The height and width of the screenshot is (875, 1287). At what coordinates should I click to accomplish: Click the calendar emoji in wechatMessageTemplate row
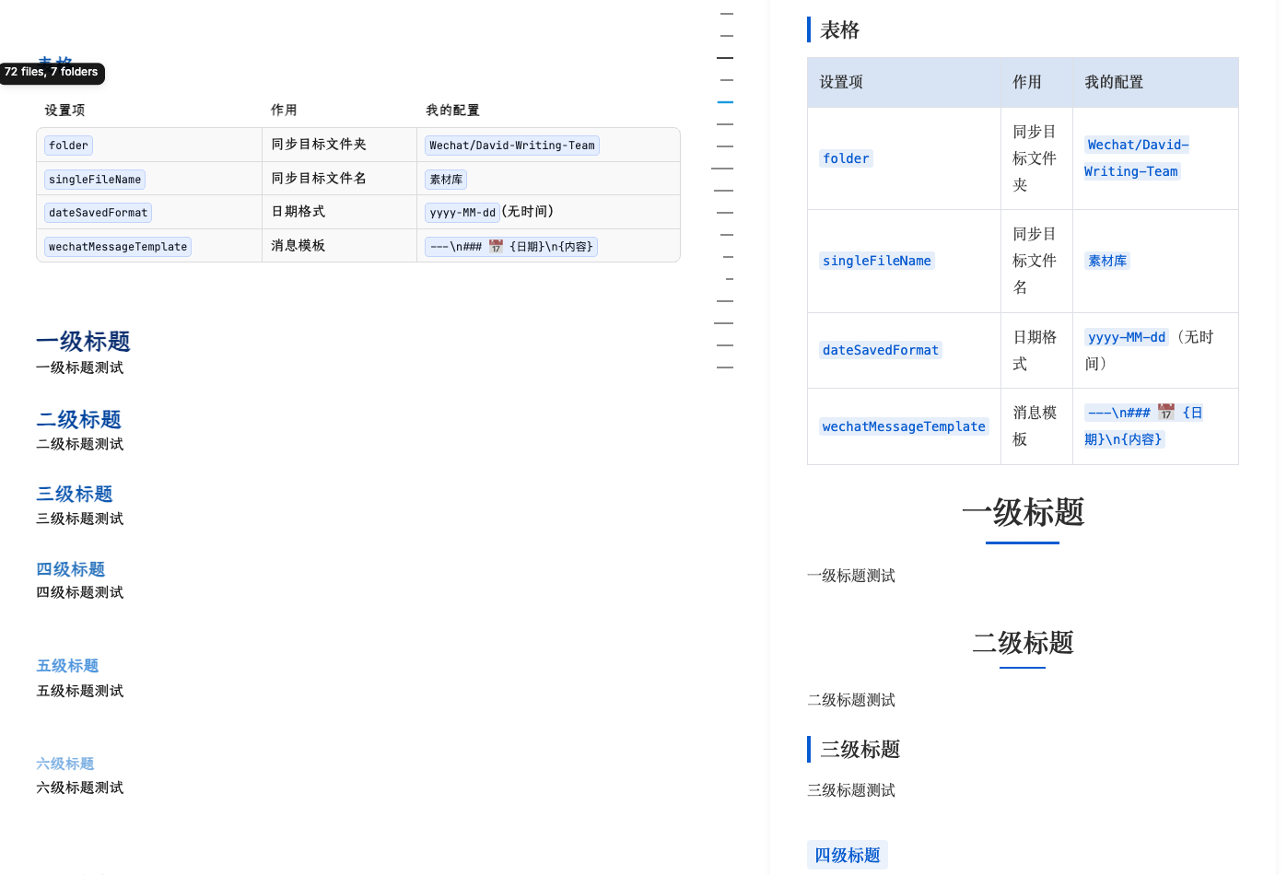point(497,247)
